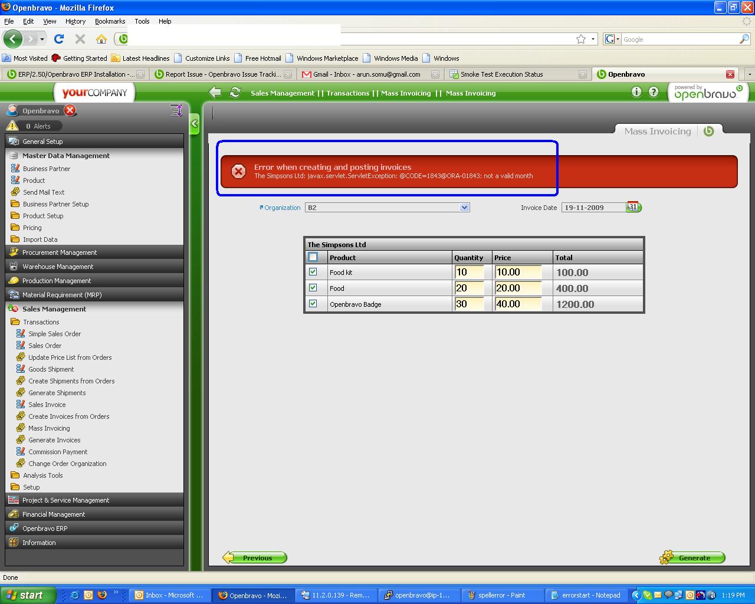
Task: Expand the Firefox history dropdown arrow next to Forward
Action: (x=42, y=39)
